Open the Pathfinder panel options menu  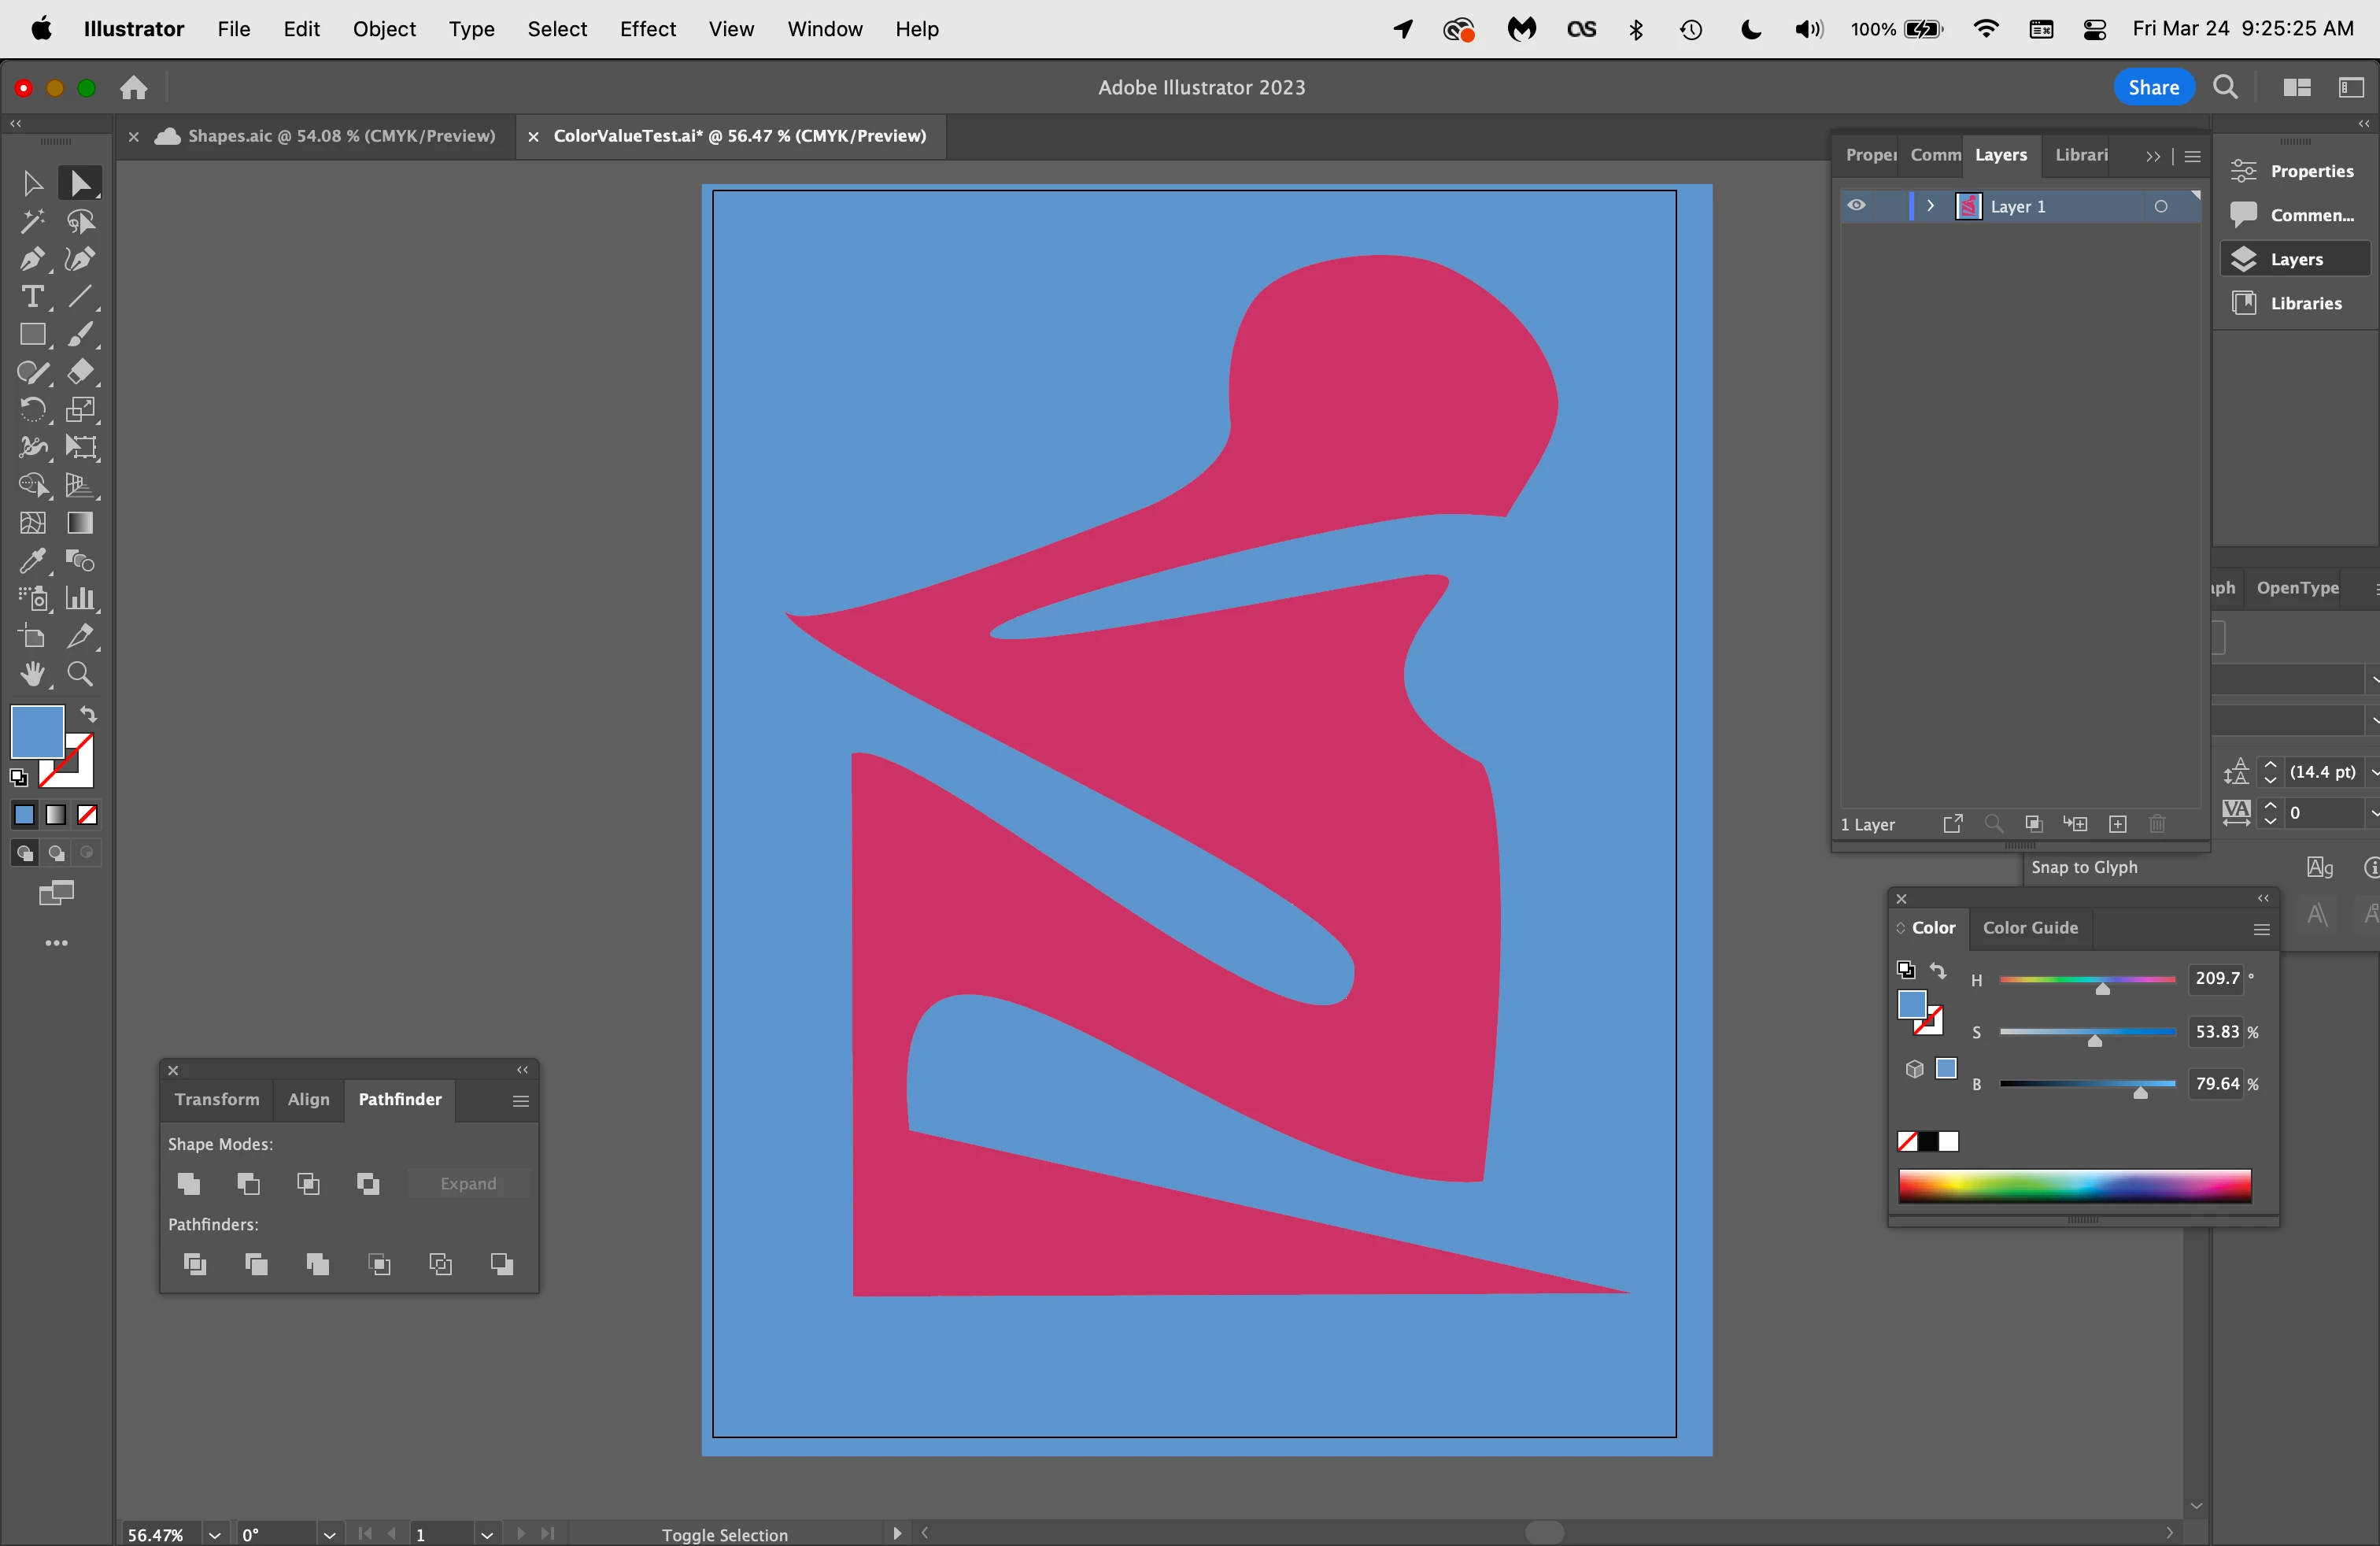point(520,1101)
